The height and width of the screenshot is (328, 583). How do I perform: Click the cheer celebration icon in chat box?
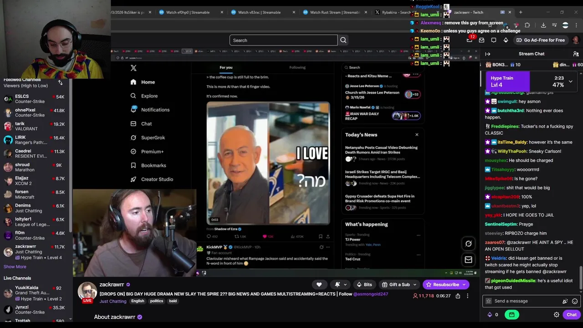tap(565, 301)
